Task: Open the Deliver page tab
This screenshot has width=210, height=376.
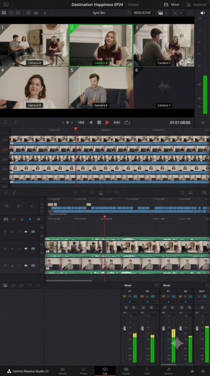Action: [168, 371]
